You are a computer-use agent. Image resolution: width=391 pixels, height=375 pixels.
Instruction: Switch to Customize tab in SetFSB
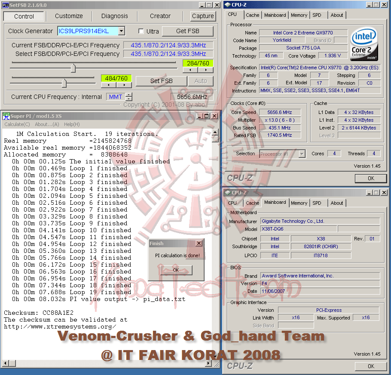pyautogui.click(x=69, y=16)
